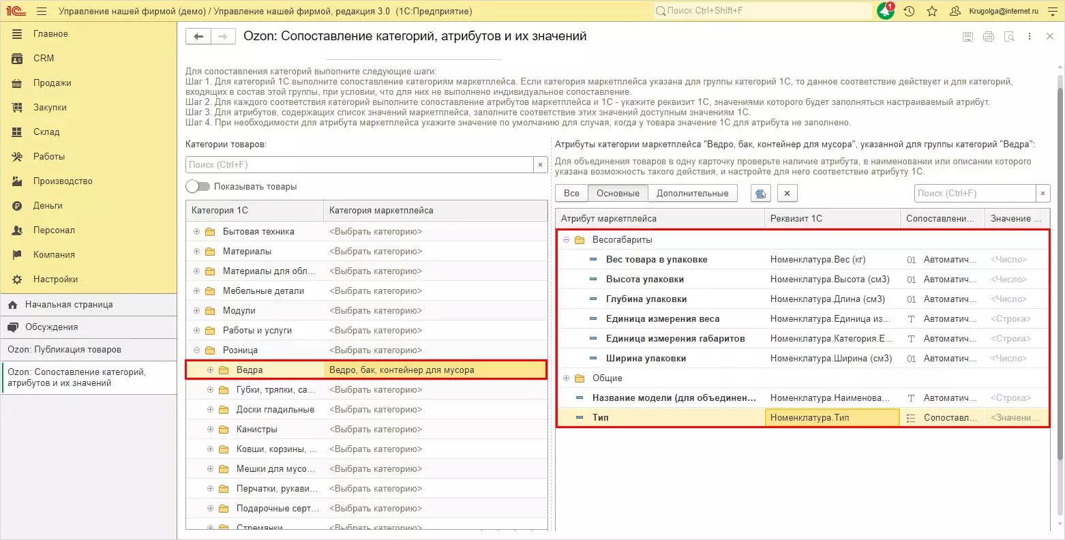Expand the Мебельные детали category

pos(196,291)
